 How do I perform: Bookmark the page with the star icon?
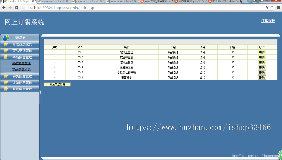point(272,8)
